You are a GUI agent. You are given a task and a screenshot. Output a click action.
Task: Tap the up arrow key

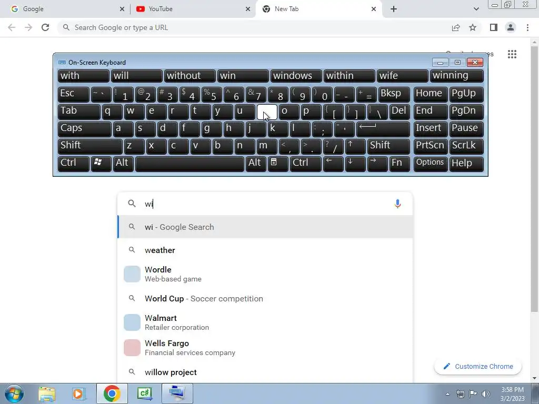pos(355,146)
